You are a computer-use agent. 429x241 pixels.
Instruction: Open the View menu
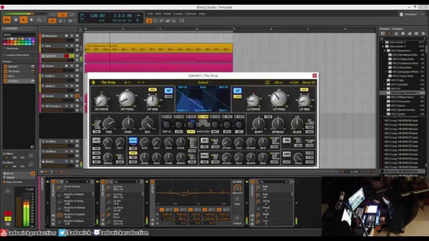tap(167, 14)
